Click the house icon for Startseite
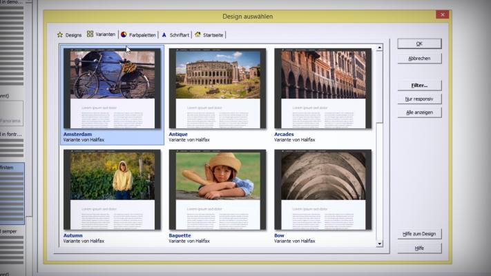 tap(198, 34)
